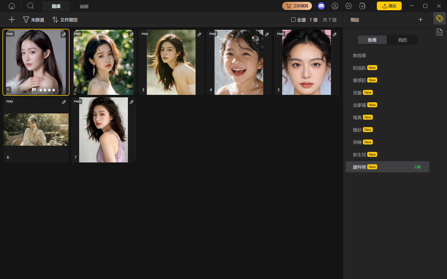447x279 pixels.
Task: Select the 無效果 preset
Action: 387,55
